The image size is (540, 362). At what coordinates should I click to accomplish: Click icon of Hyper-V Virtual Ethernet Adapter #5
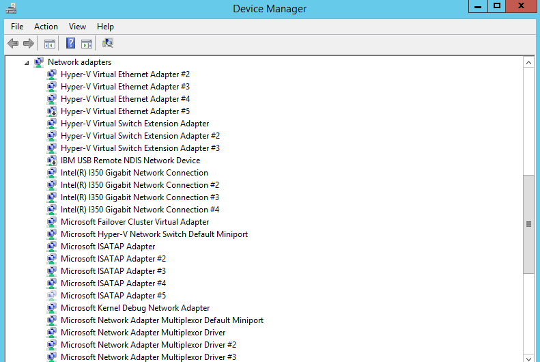coord(52,111)
